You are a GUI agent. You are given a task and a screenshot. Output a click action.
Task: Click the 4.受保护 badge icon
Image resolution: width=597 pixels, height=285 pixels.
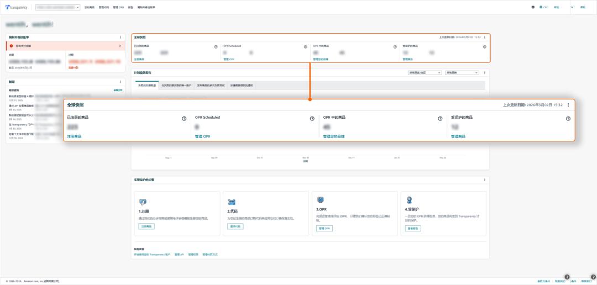pos(409,200)
